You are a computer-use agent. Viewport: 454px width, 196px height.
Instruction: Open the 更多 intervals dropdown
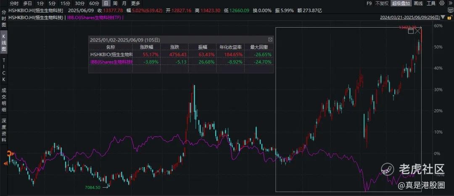(135, 3)
